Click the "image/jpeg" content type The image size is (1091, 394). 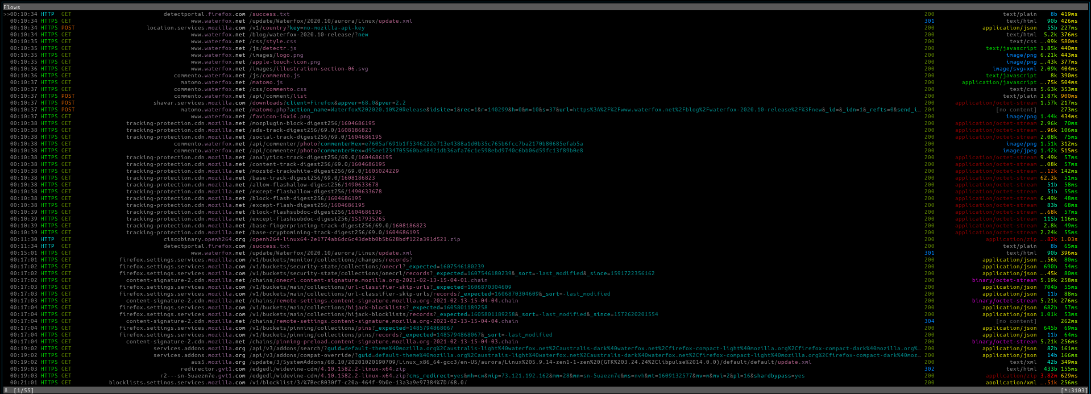point(1020,151)
